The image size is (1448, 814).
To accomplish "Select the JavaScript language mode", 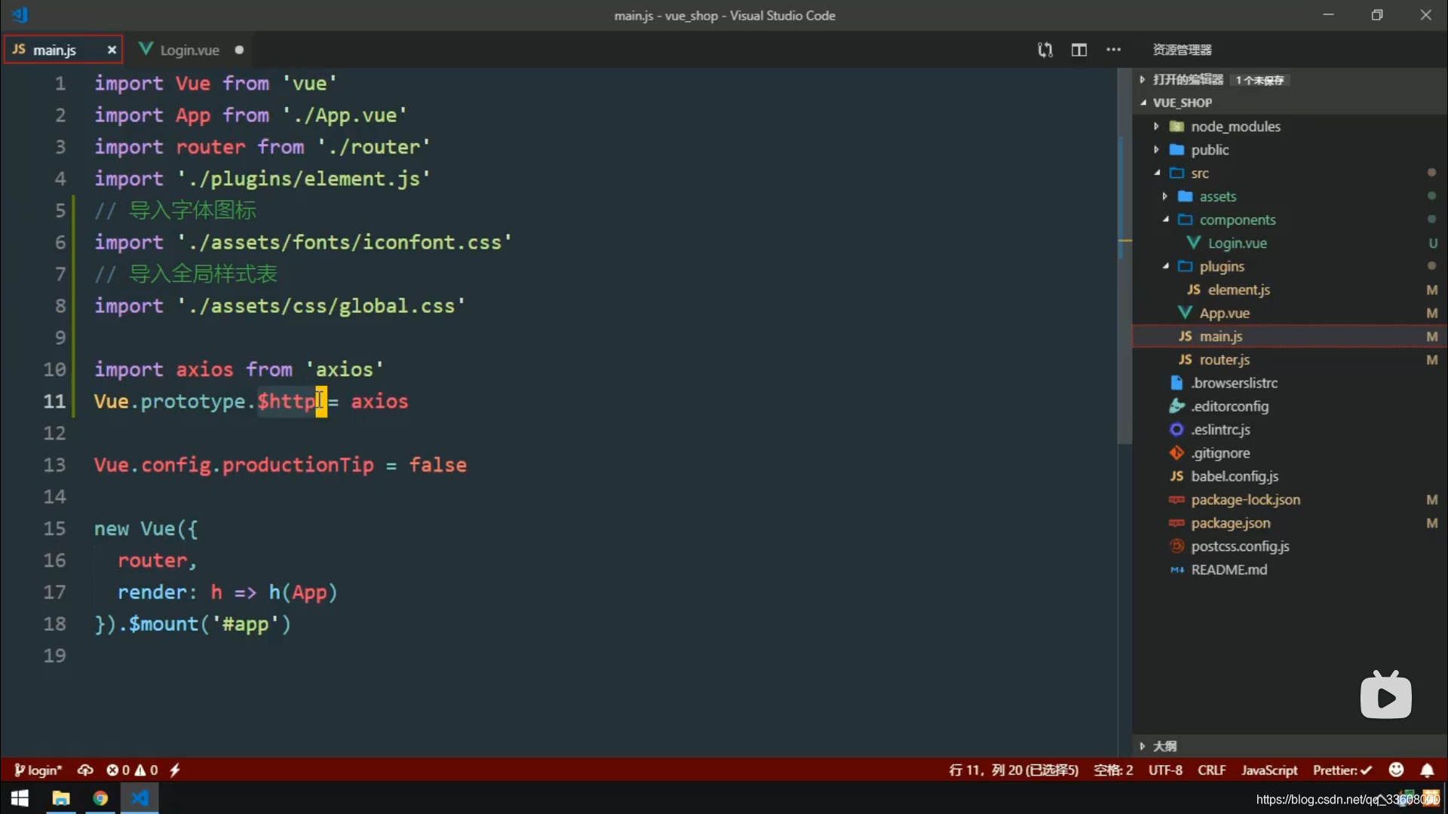I will [x=1269, y=770].
